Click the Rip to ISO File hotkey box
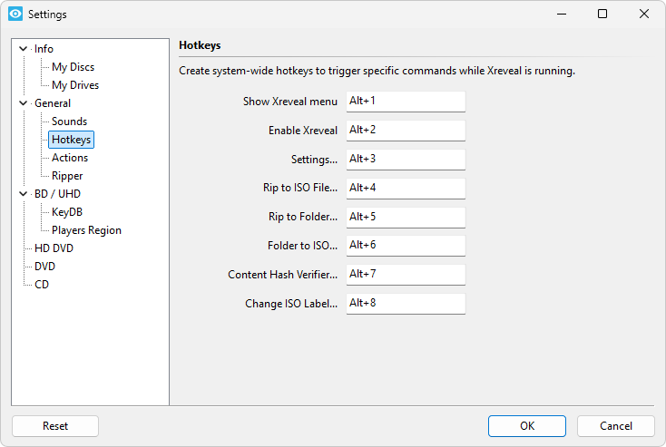The height and width of the screenshot is (447, 666). tap(405, 189)
